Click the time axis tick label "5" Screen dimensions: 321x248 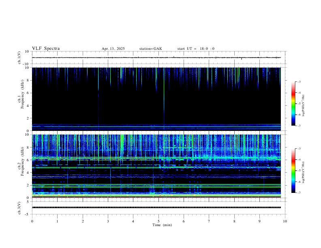[x=158, y=221]
